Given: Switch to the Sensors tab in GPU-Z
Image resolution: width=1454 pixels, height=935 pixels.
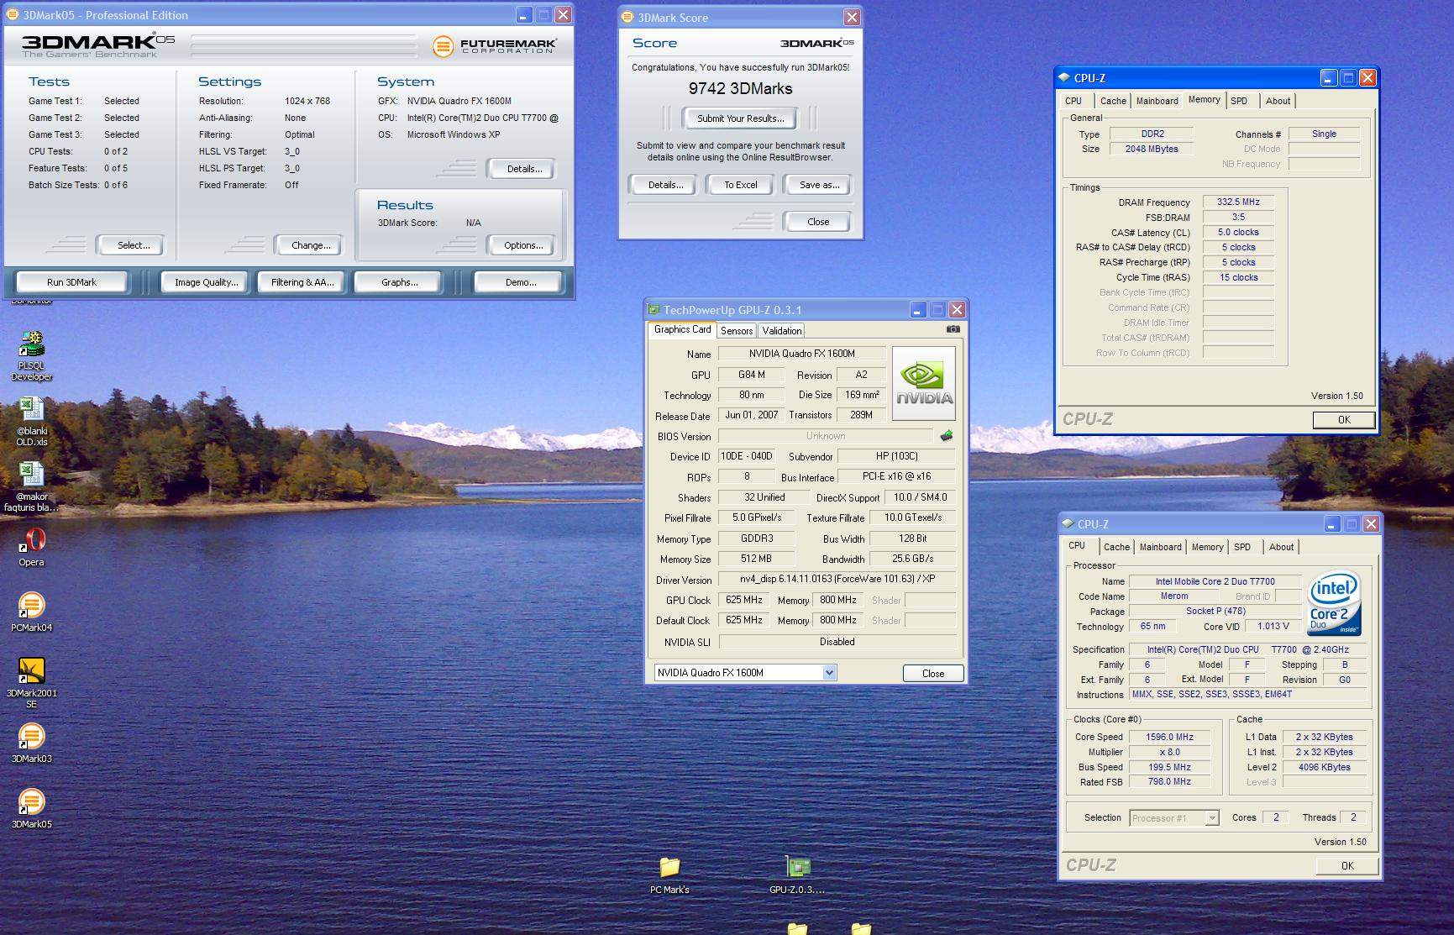Looking at the screenshot, I should (x=737, y=331).
